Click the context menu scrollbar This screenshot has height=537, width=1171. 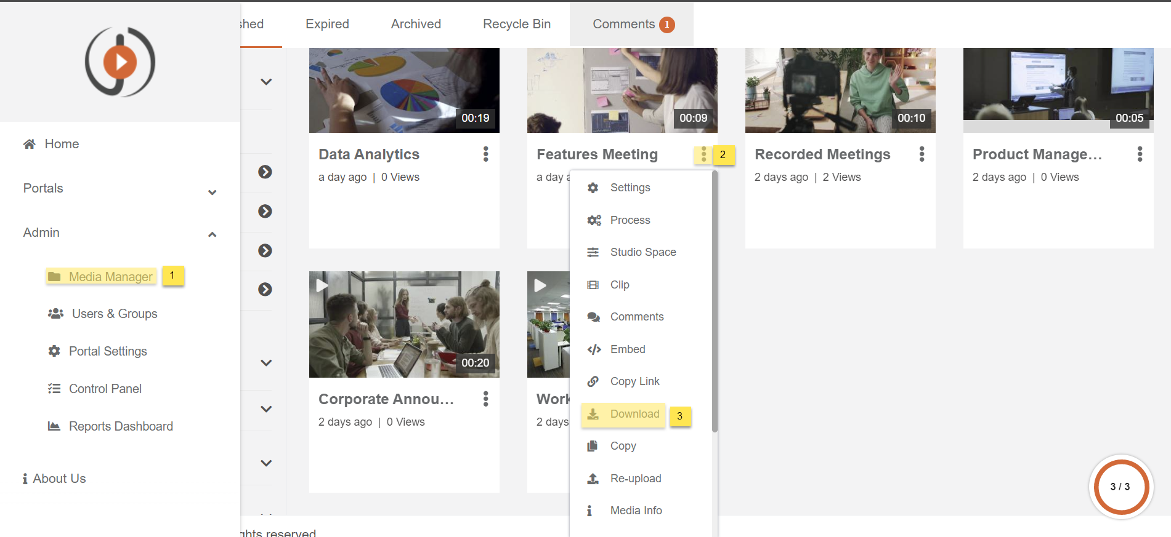(x=715, y=301)
